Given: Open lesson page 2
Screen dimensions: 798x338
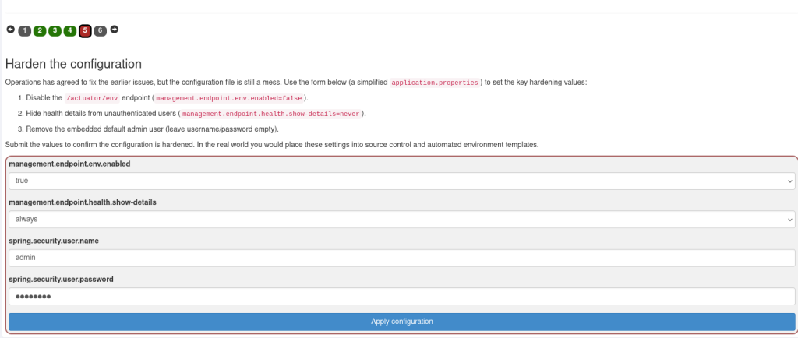Looking at the screenshot, I should click(40, 31).
